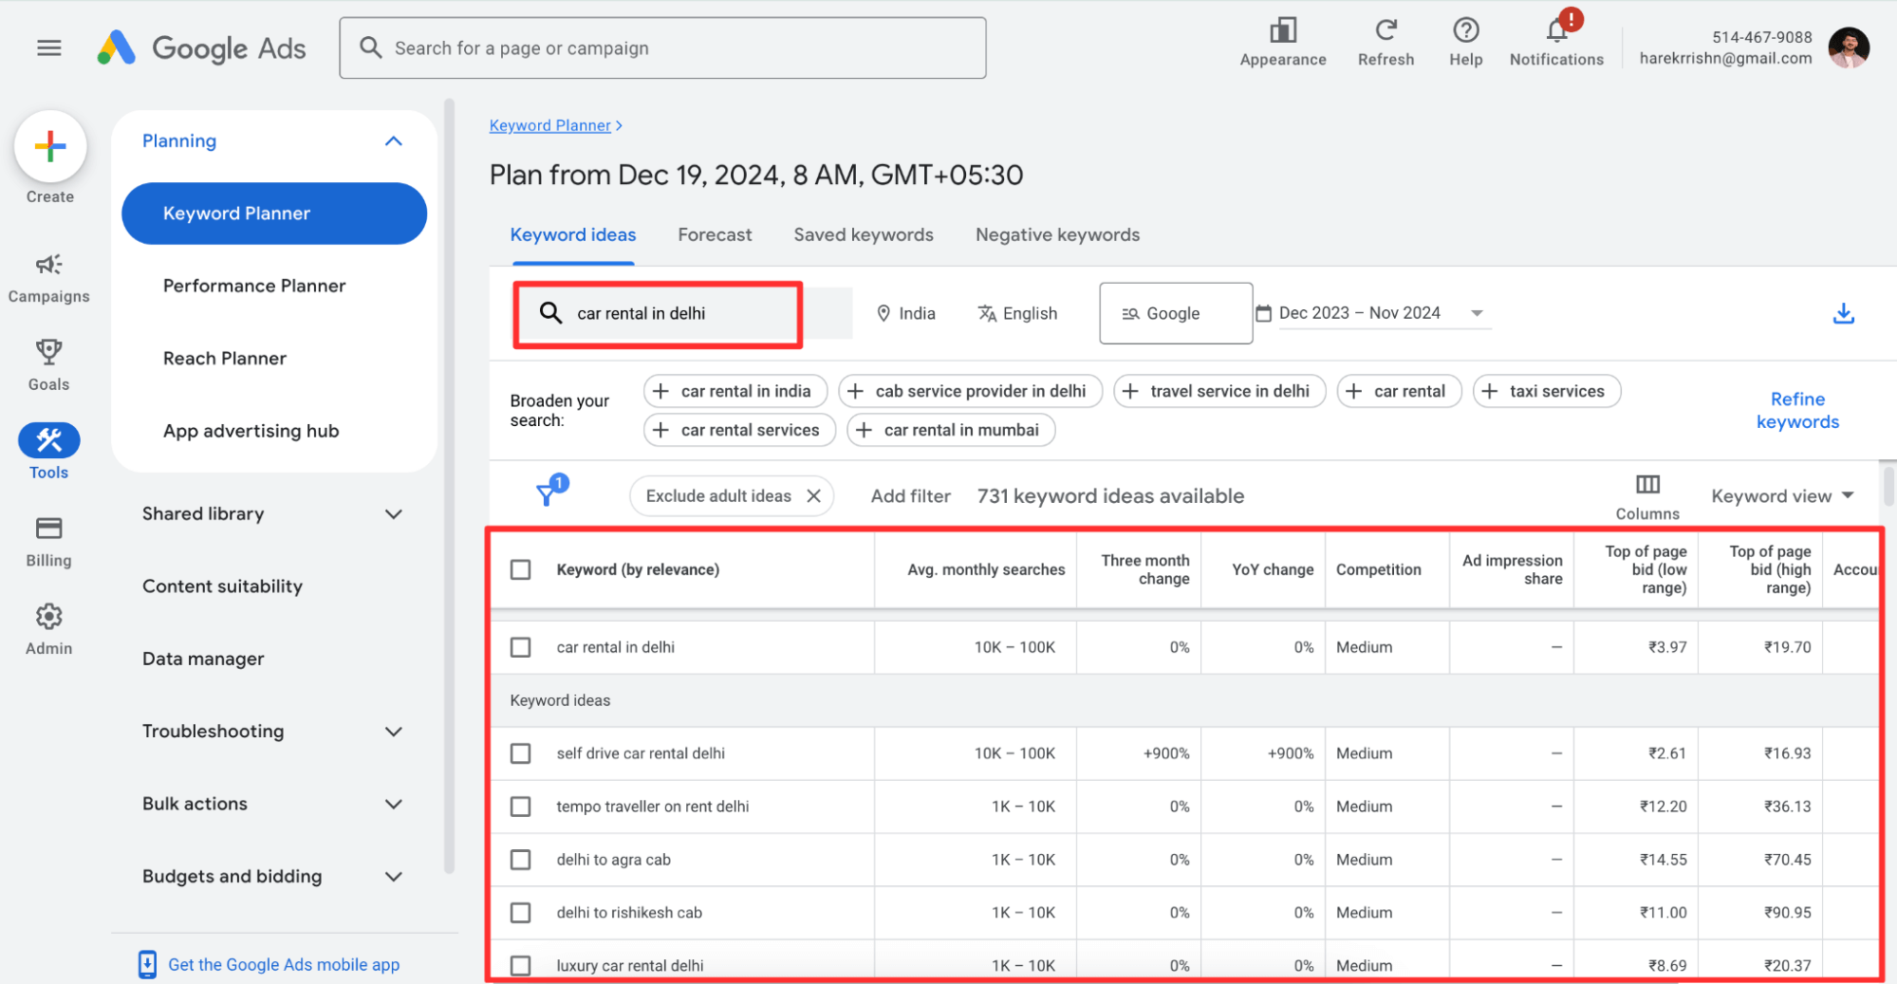
Task: Select the self drive car rental delhi checkbox
Action: pyautogui.click(x=520, y=752)
